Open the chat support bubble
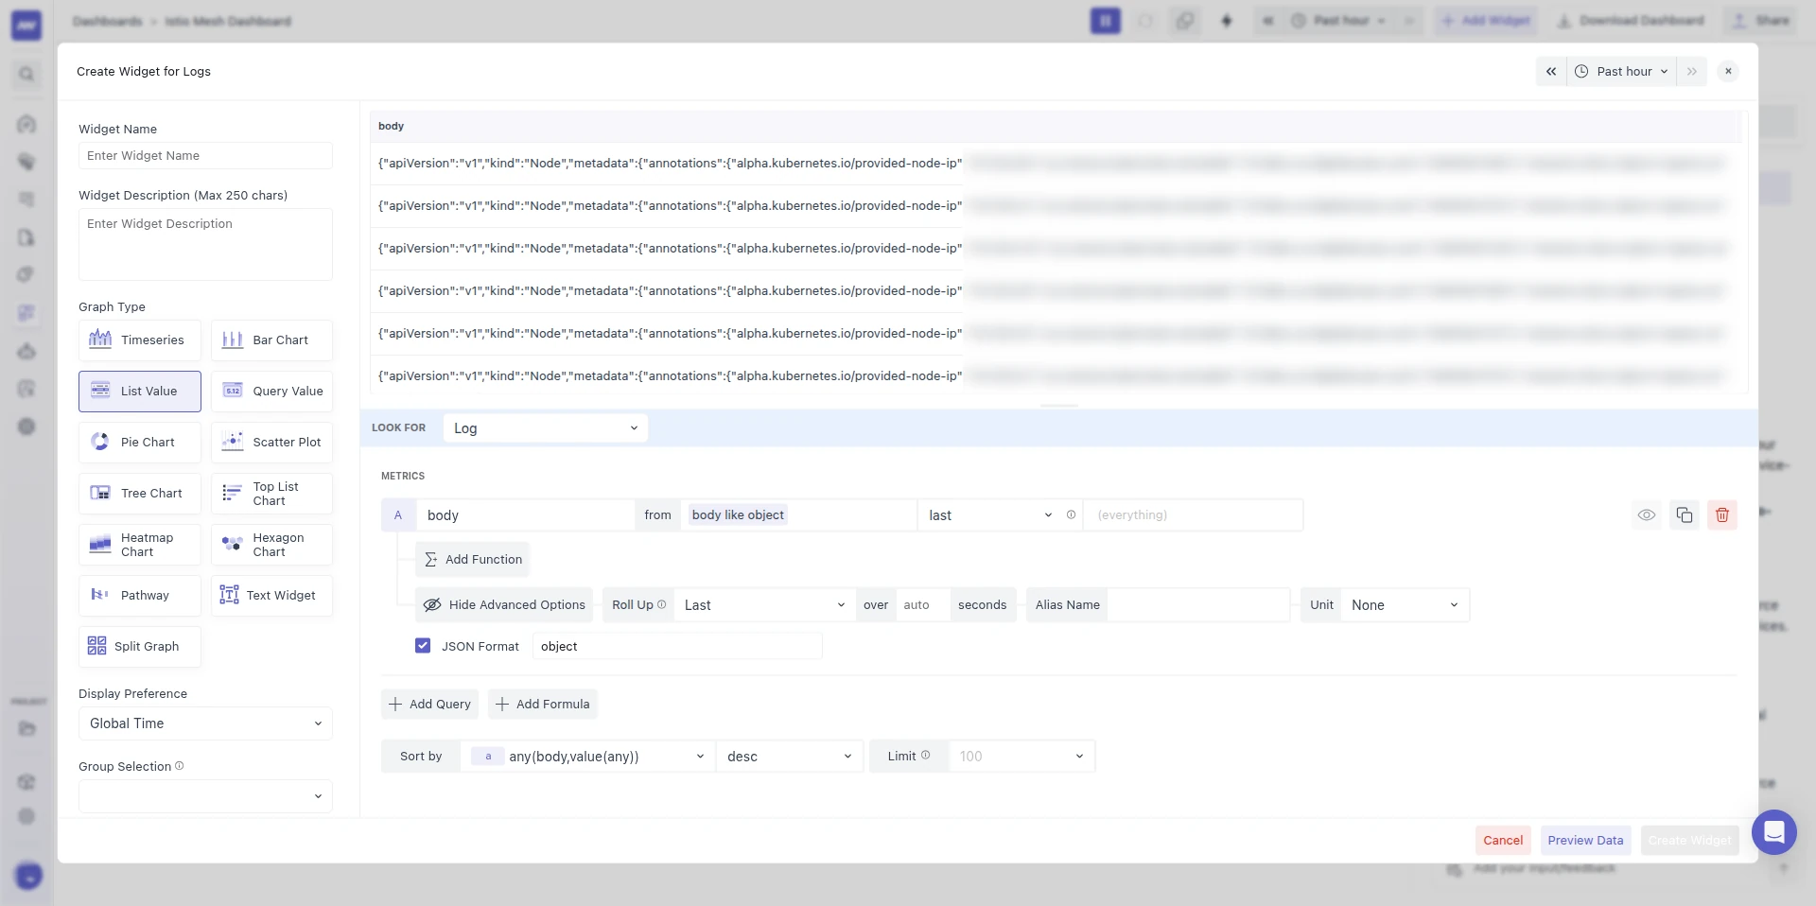Screen dimensions: 1816x906 1774,832
